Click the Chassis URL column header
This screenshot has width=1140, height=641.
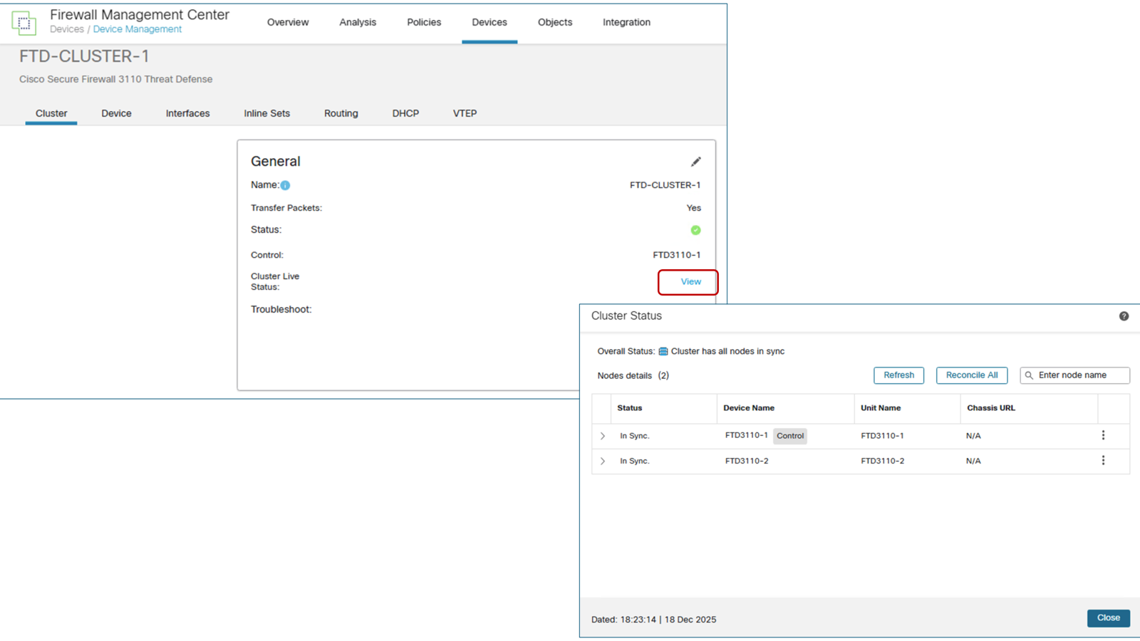tap(991, 408)
